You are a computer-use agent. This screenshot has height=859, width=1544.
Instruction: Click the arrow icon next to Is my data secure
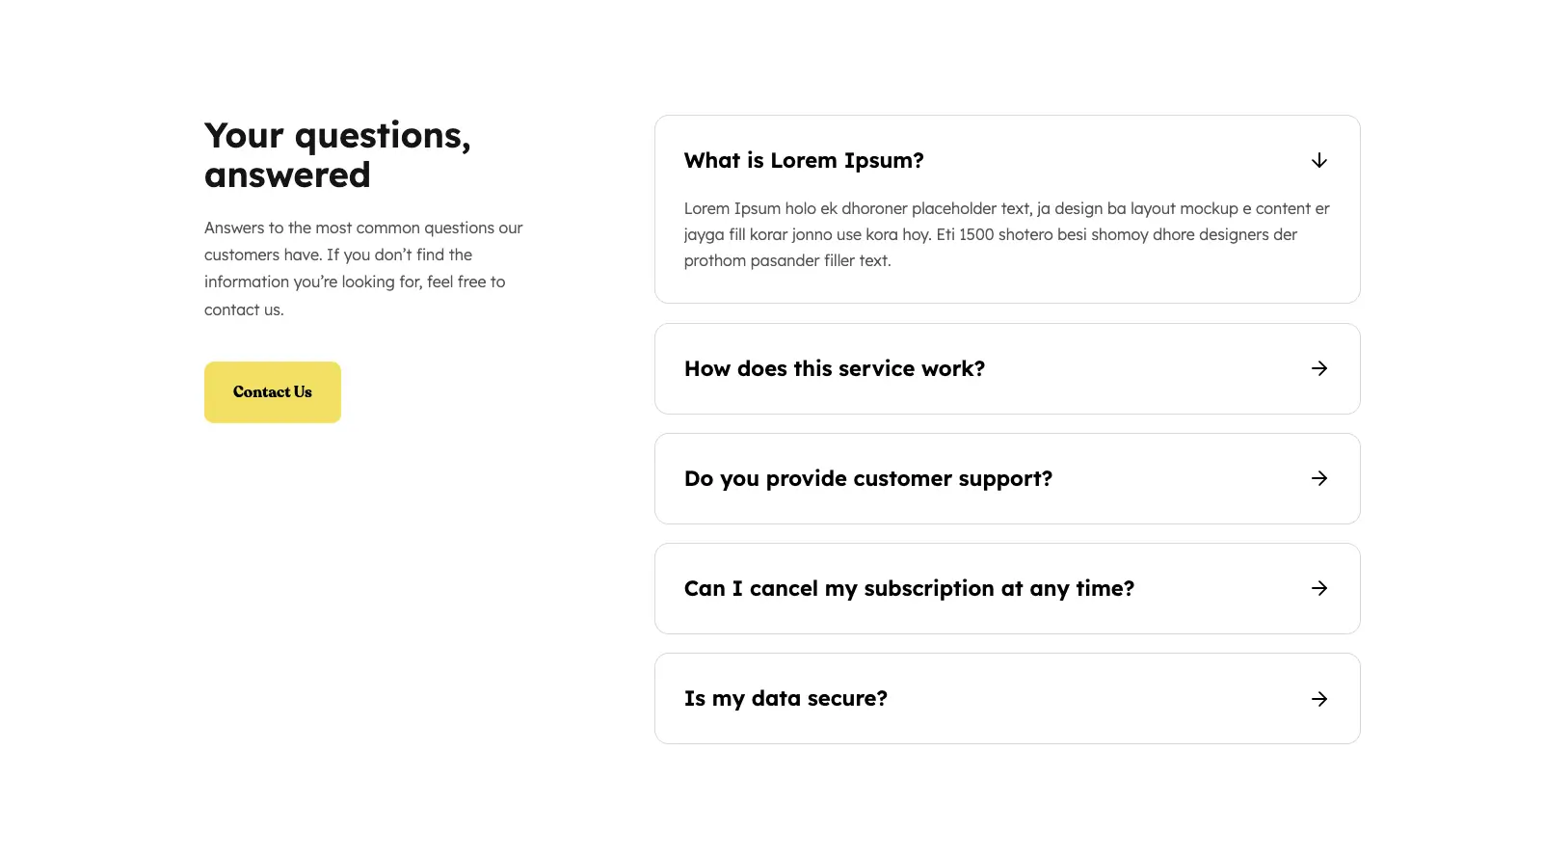pos(1319,699)
